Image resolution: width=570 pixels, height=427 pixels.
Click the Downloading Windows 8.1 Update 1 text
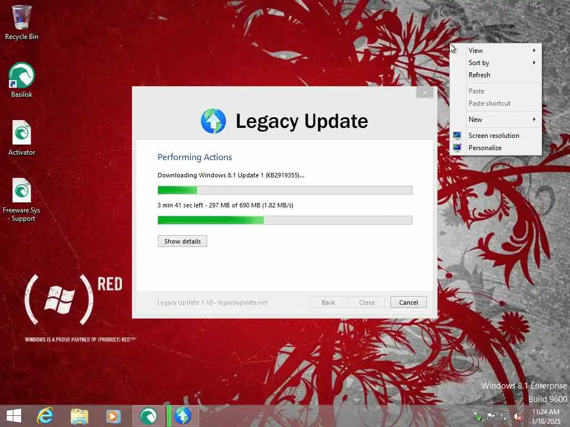pyautogui.click(x=231, y=175)
